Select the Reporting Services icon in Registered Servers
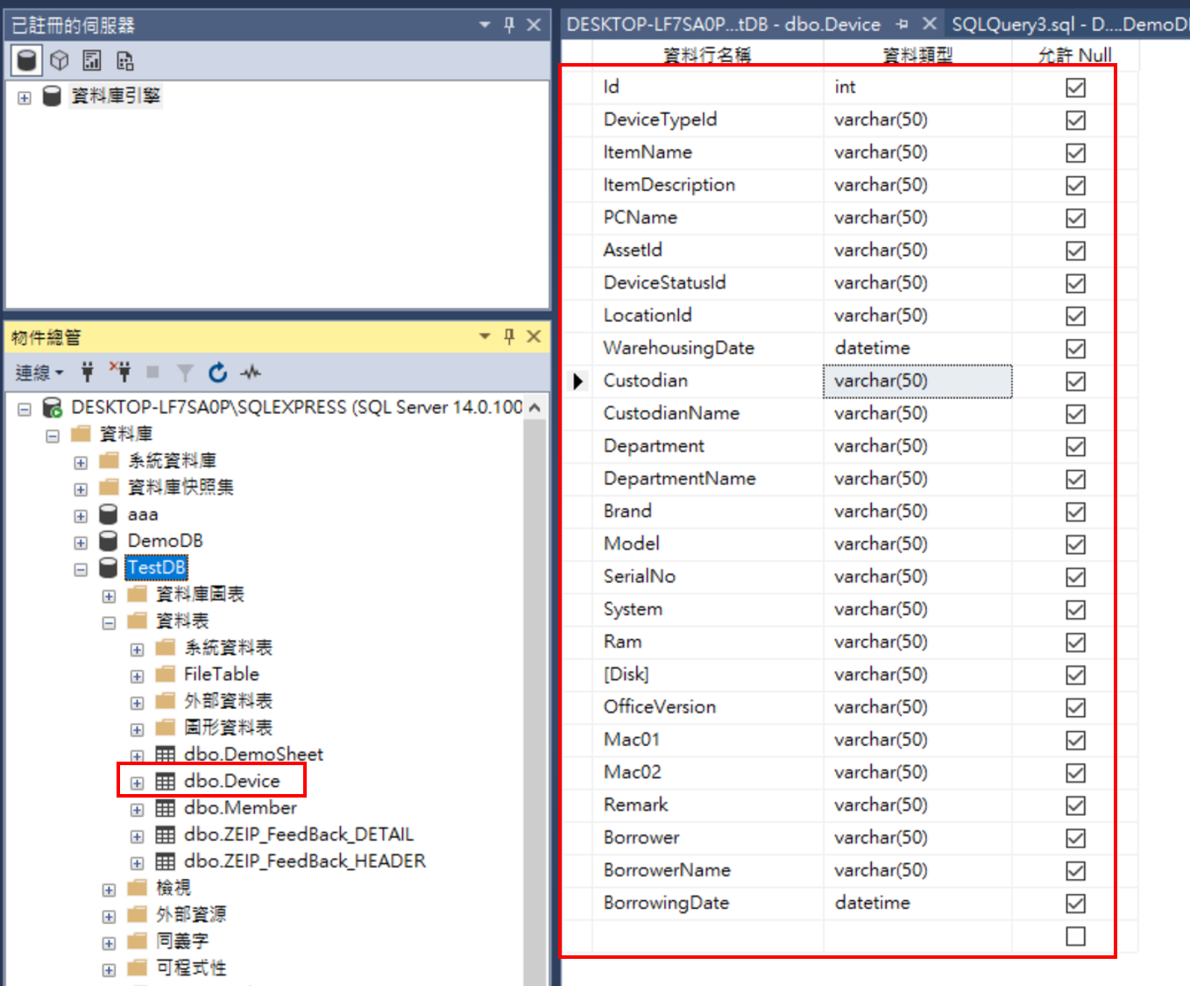 click(x=91, y=60)
